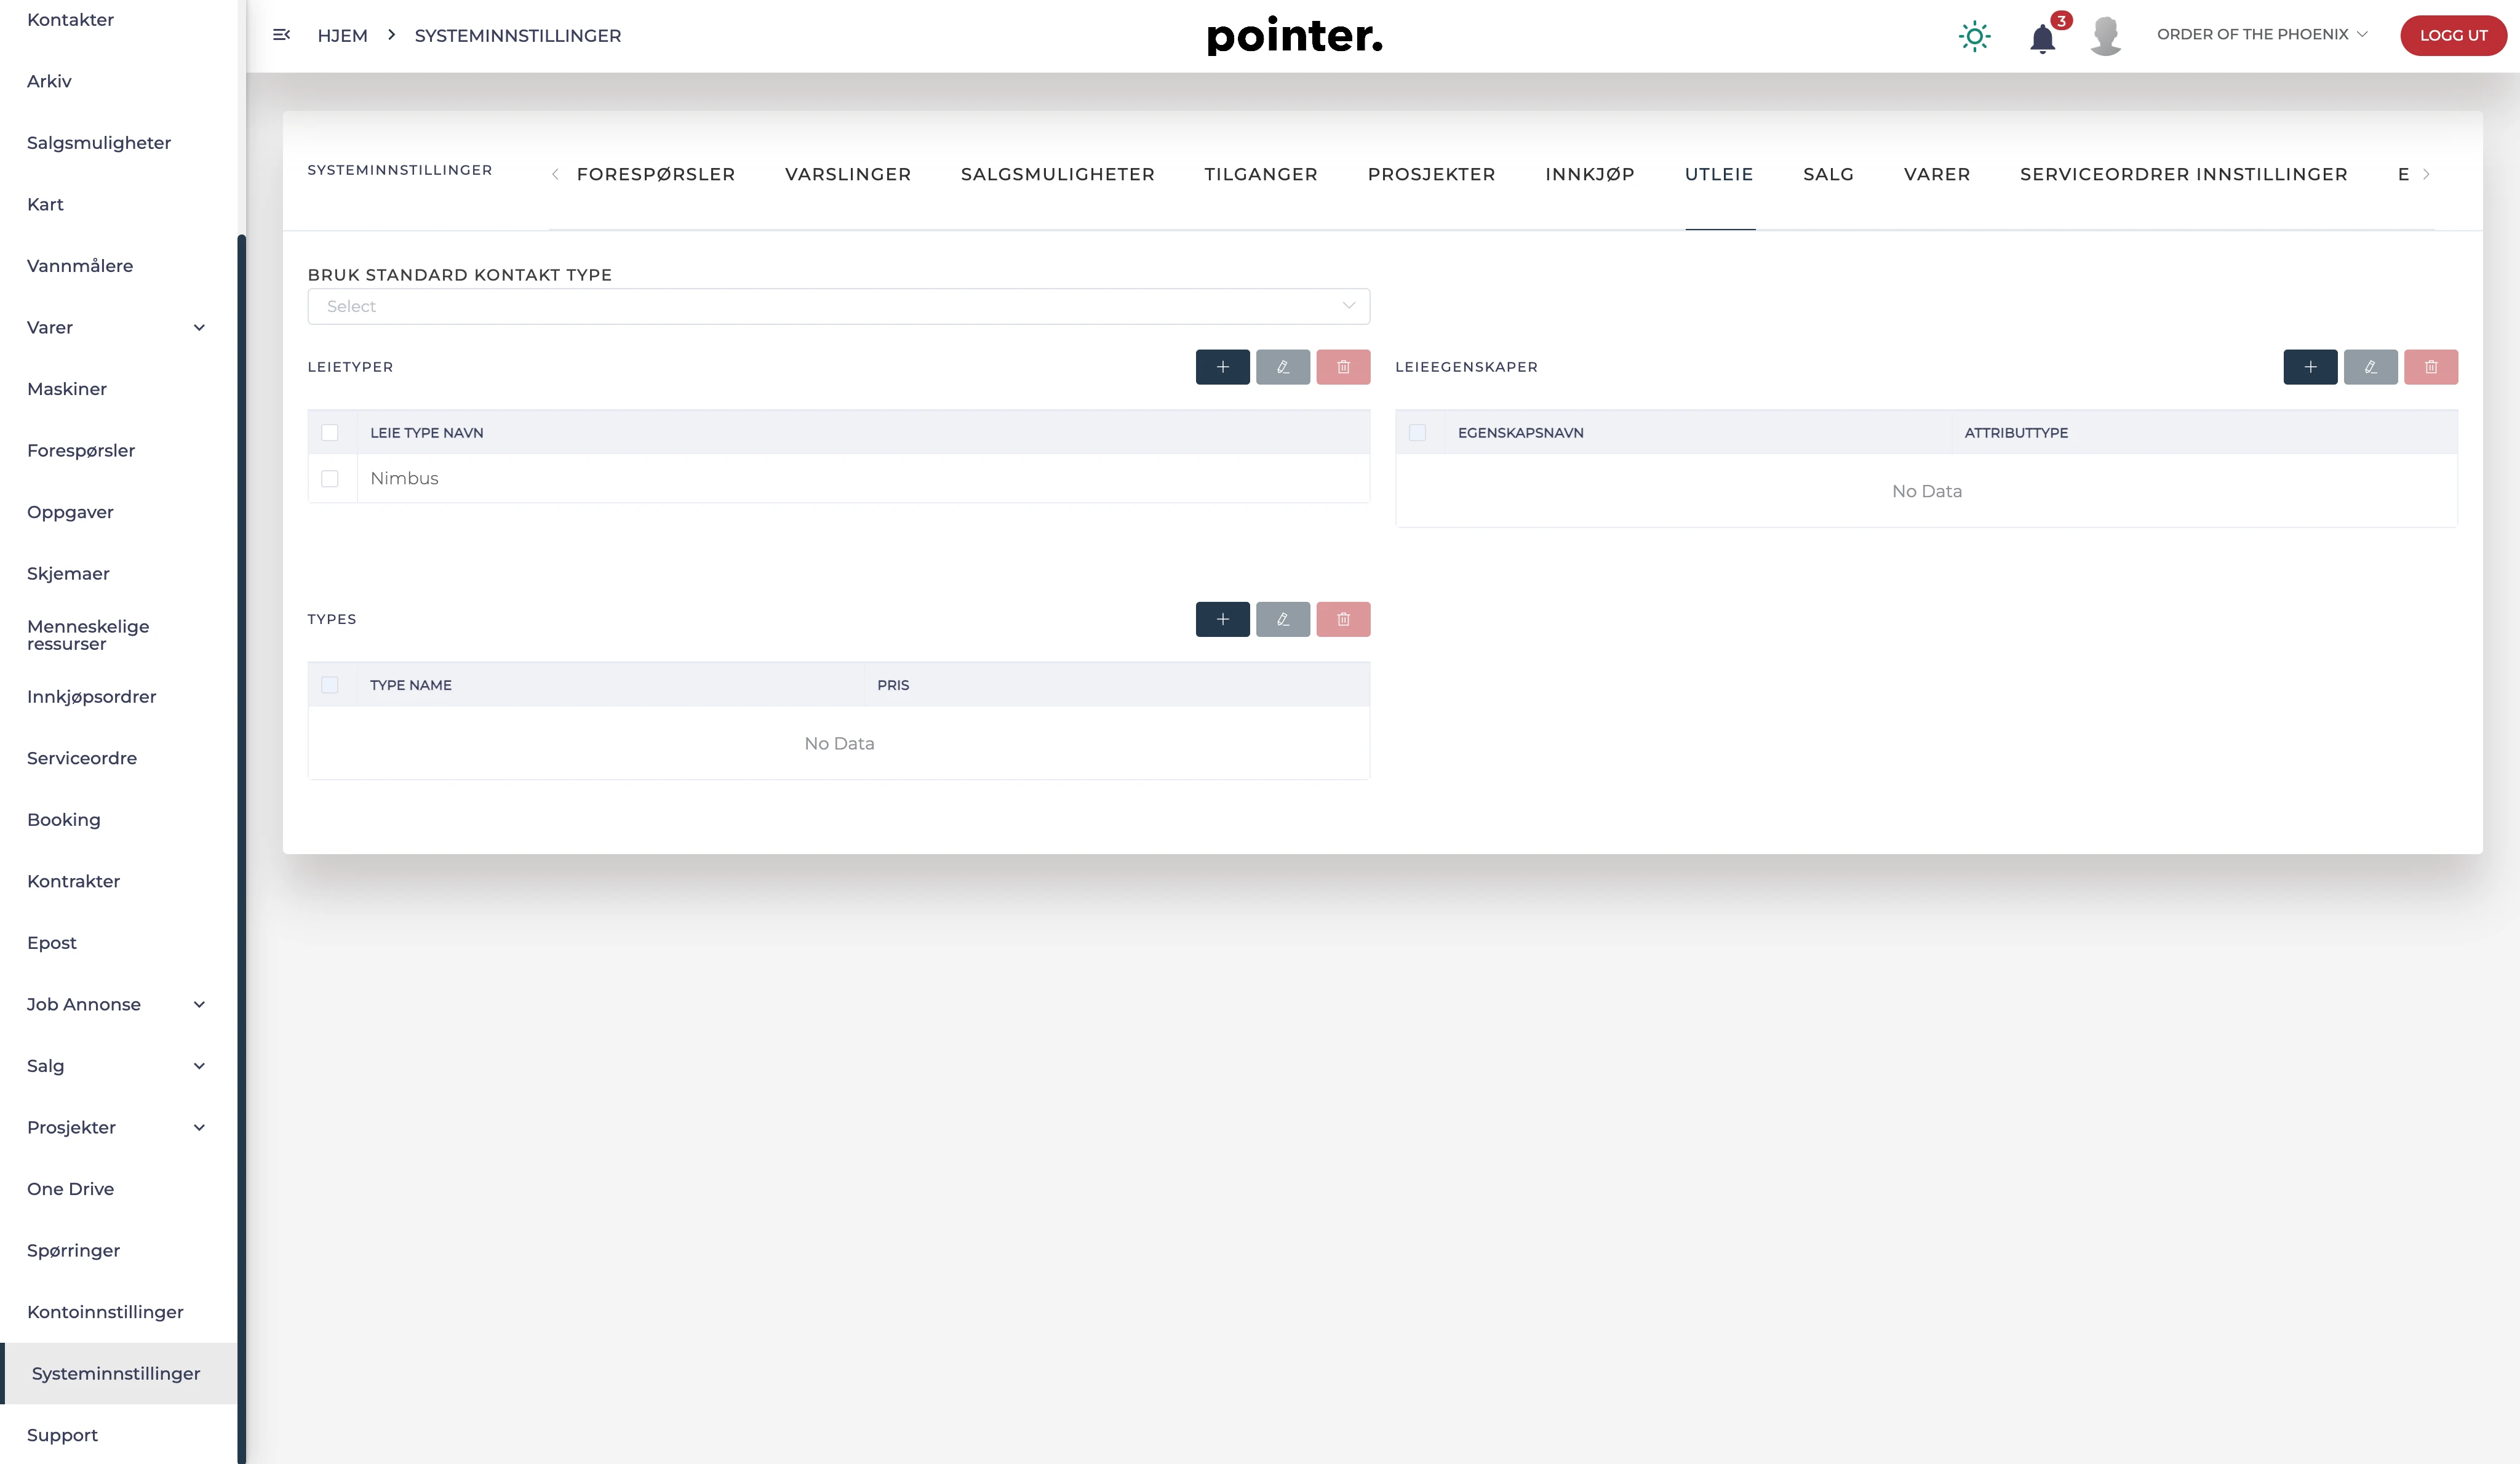Go to Hjem breadcrumb
The width and height of the screenshot is (2520, 1464).
(342, 35)
